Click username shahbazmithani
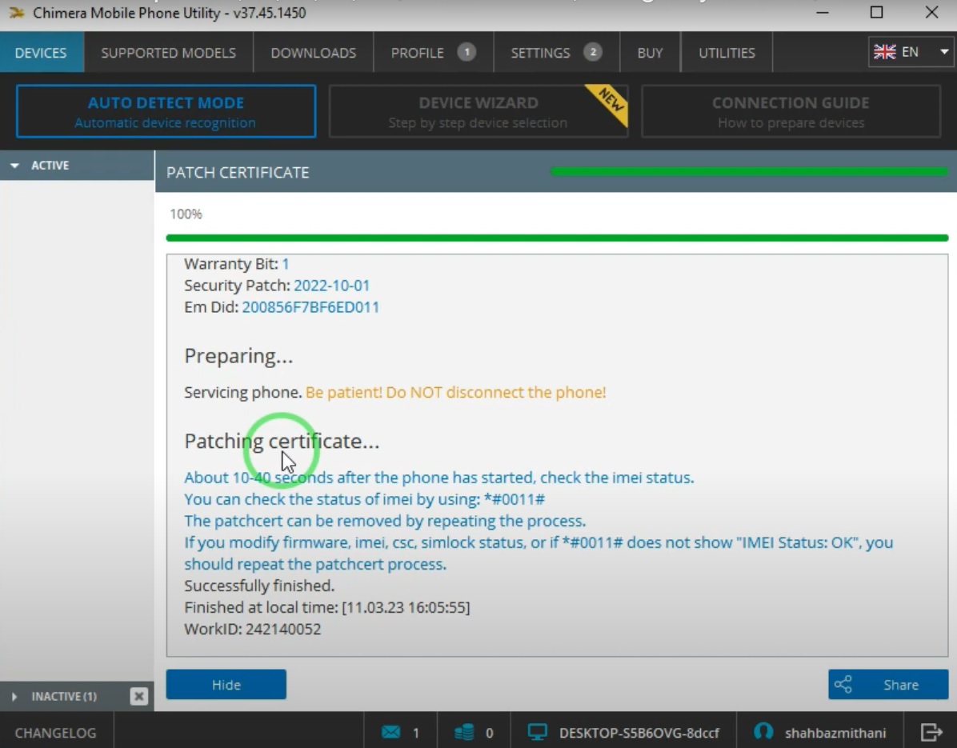Image resolution: width=957 pixels, height=748 pixels. [835, 732]
